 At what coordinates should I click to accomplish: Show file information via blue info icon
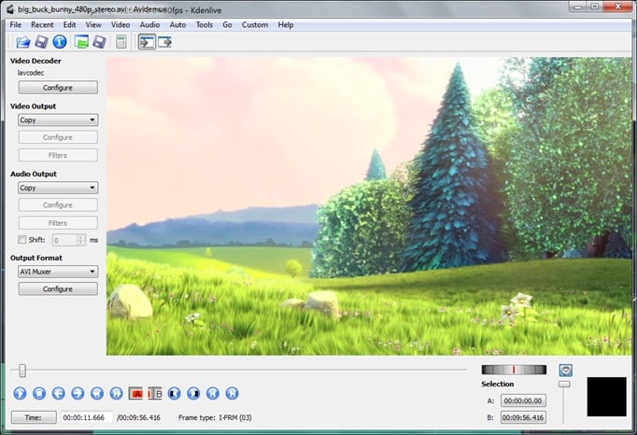[x=60, y=42]
